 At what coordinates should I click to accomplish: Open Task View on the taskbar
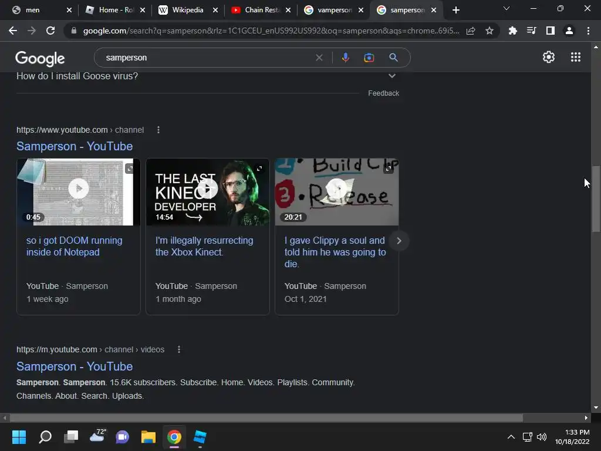[x=71, y=437]
